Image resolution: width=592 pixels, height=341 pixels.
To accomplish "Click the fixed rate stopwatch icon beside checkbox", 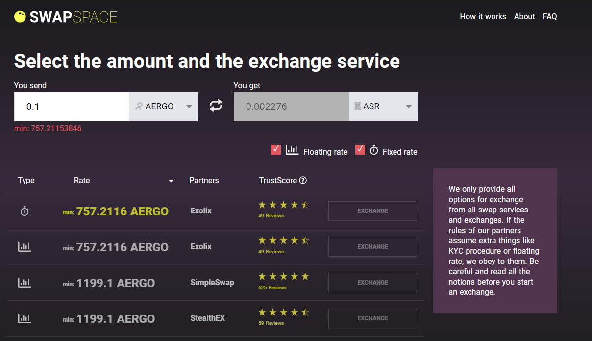I will tap(374, 150).
